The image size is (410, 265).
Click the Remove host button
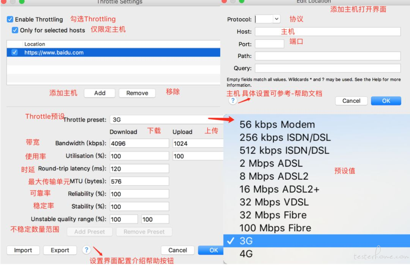(x=137, y=93)
